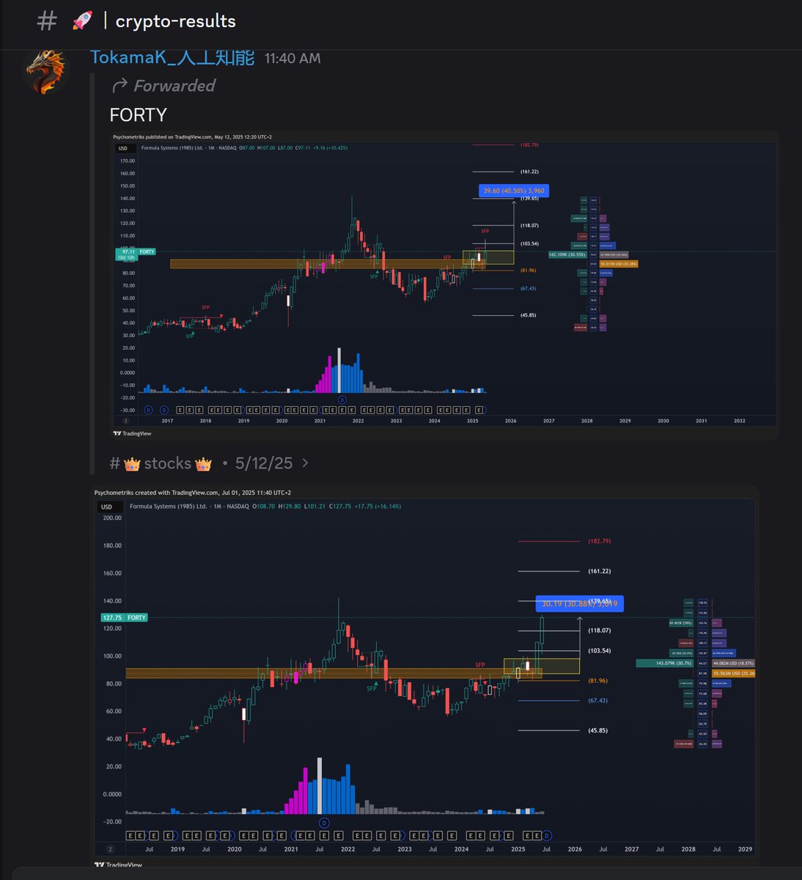Click the (45.85) level in the May 12 chart
This screenshot has height=880, width=802.
(529, 315)
